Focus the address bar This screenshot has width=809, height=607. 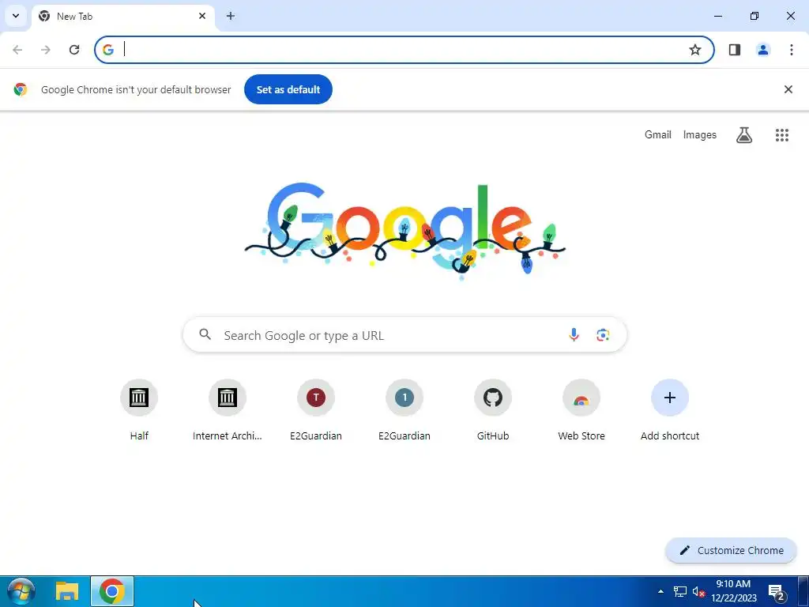coord(405,50)
